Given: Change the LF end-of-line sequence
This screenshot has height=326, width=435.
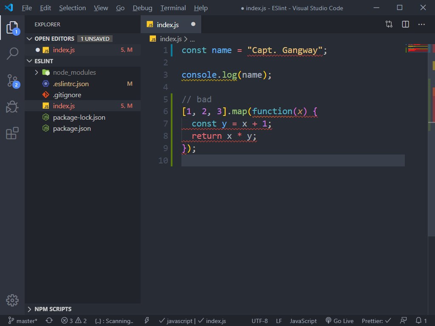Looking at the screenshot, I should click(x=279, y=321).
